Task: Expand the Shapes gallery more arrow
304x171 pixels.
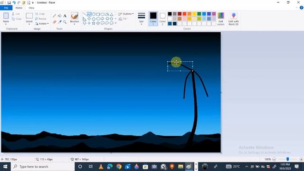Action: 116,23
